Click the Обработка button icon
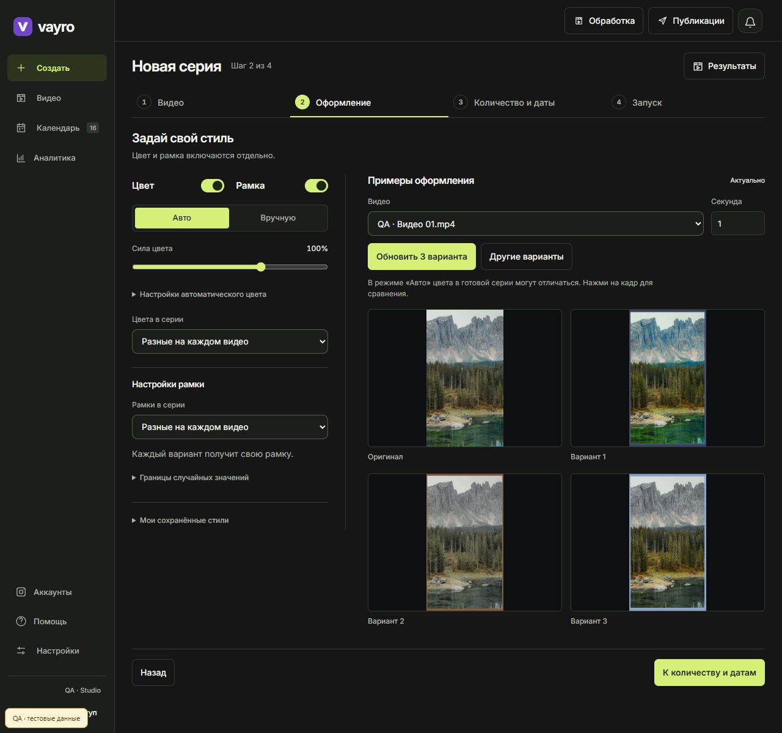 579,21
